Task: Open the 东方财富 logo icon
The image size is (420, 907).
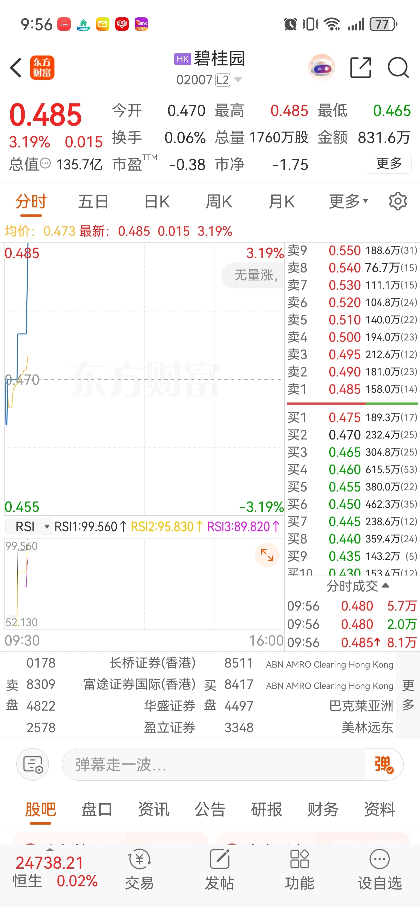Action: point(42,67)
